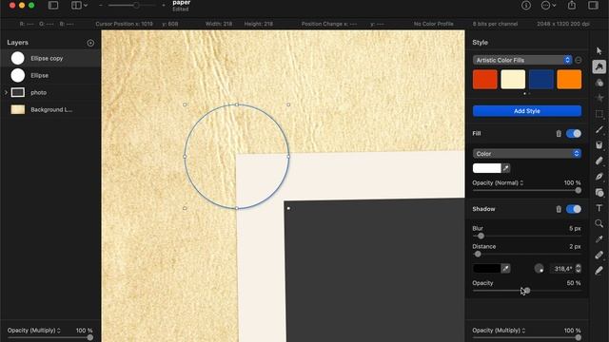Open the Color fill type dropdown

(527, 154)
